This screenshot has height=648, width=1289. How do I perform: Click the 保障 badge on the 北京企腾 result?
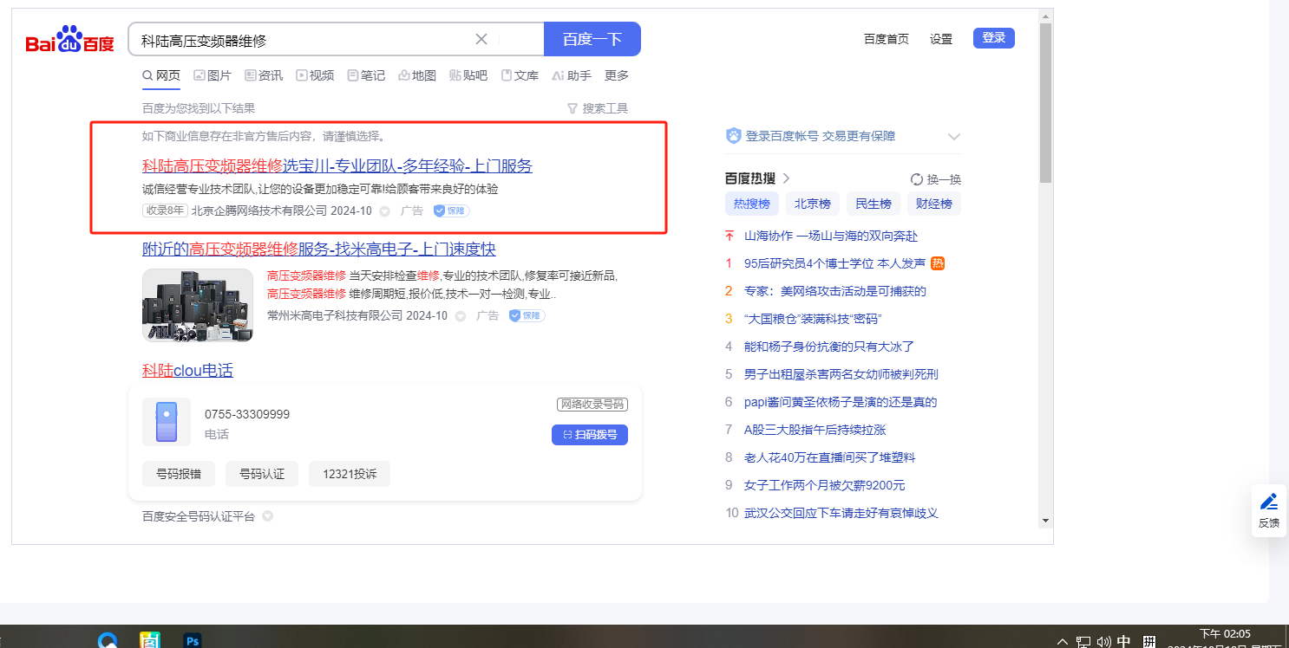point(451,211)
